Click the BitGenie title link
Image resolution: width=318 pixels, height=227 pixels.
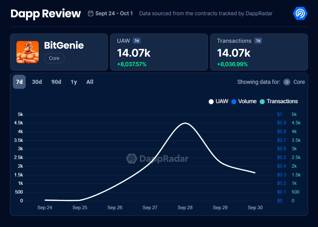click(64, 46)
